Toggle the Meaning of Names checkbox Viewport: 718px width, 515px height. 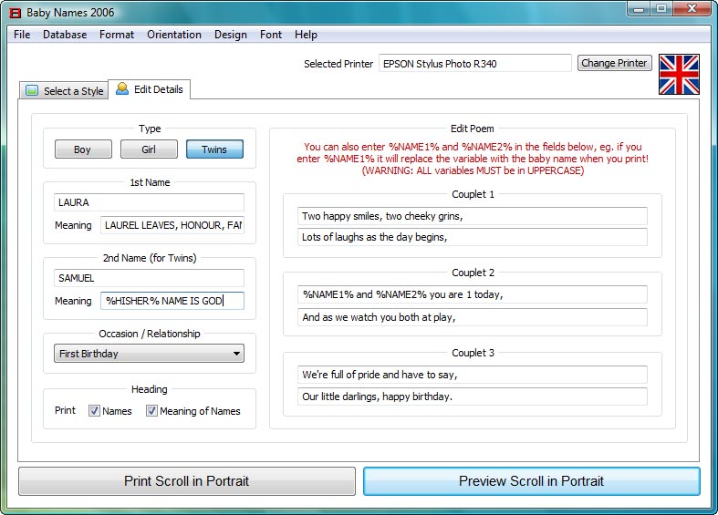(151, 411)
